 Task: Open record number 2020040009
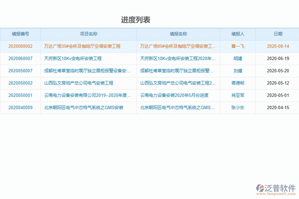21,107
